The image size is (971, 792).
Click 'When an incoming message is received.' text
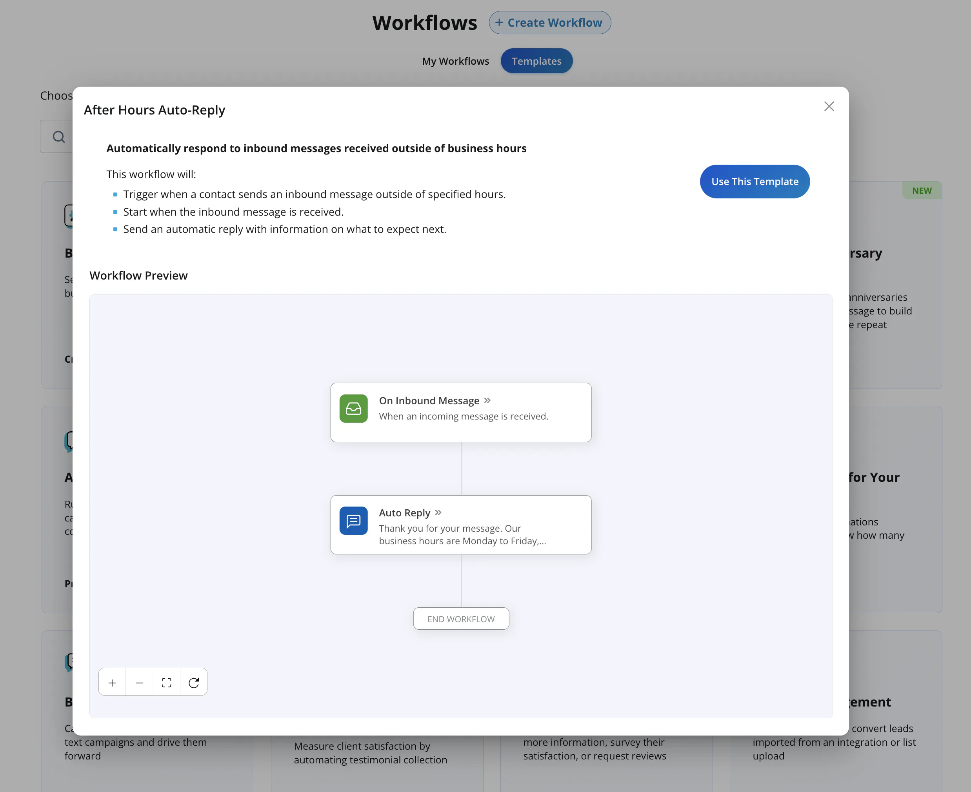(464, 416)
